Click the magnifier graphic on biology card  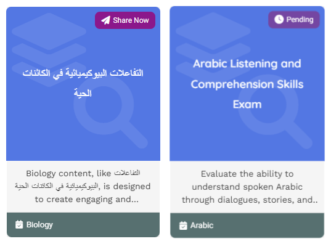(110, 113)
